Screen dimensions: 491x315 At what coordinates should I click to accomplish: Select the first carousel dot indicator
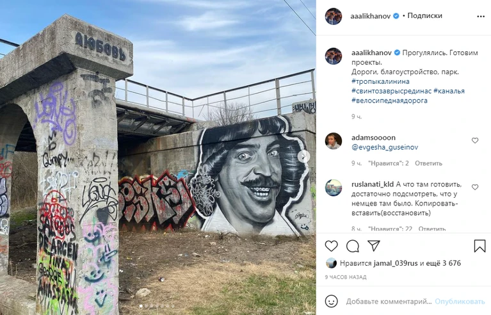pos(141,306)
